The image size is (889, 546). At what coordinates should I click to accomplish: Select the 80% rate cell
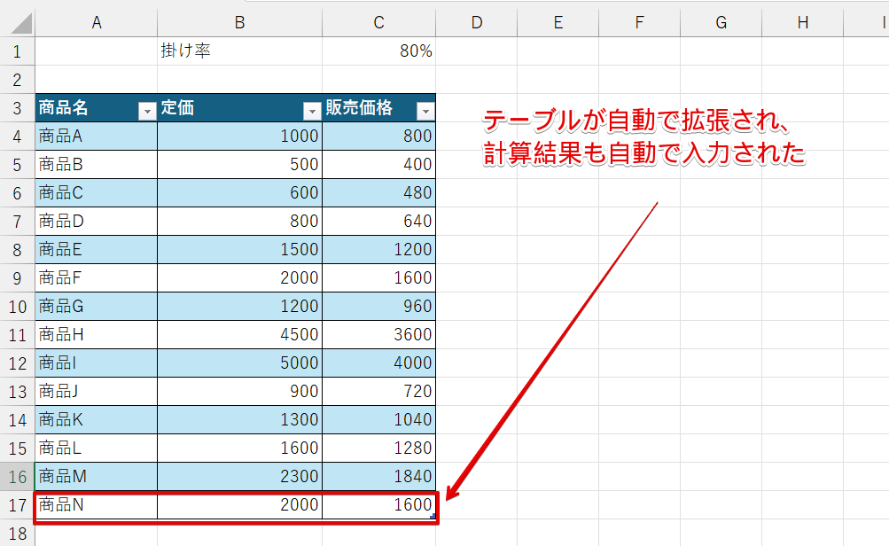click(378, 51)
